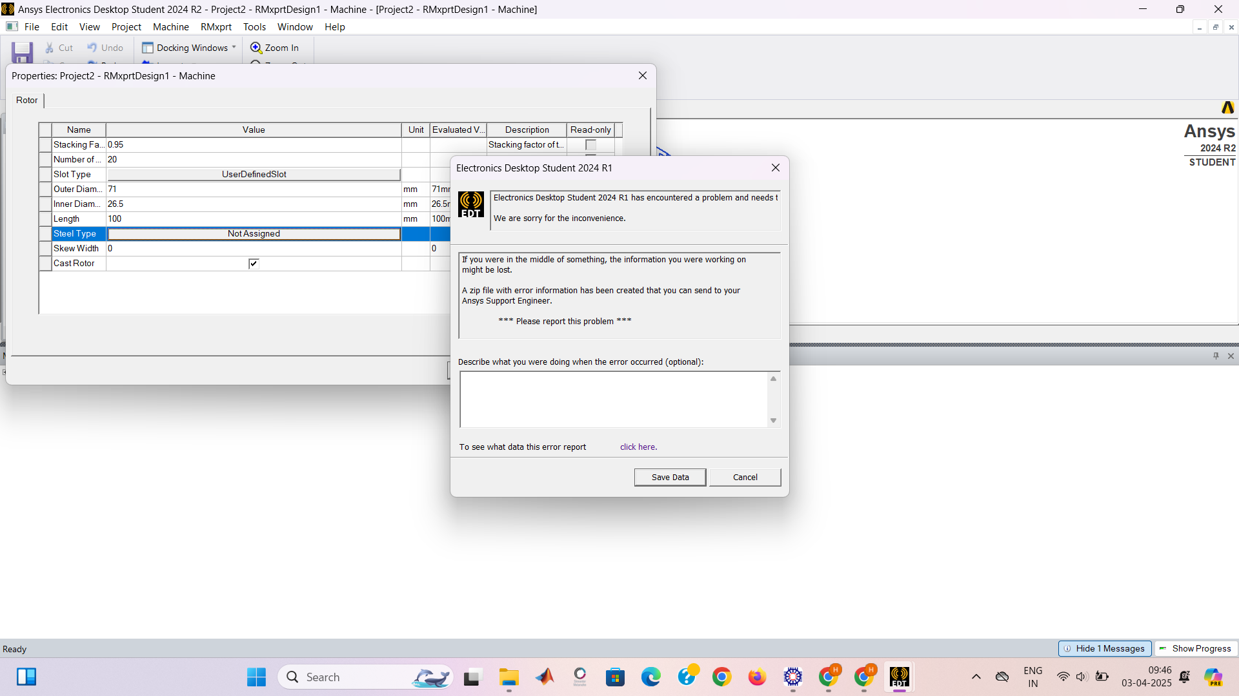
Task: Open the UserDefinedSlot Slot Type button
Action: (254, 175)
